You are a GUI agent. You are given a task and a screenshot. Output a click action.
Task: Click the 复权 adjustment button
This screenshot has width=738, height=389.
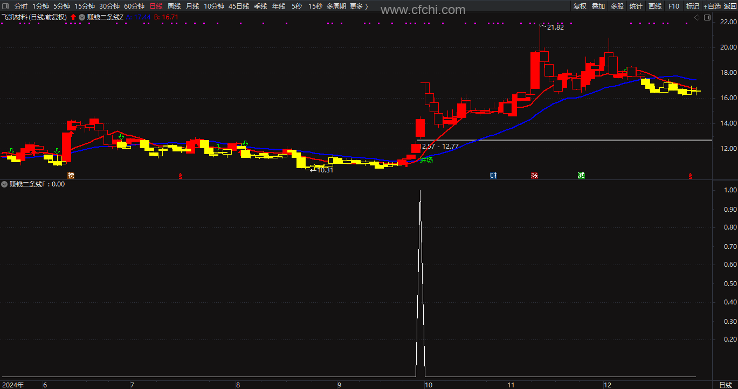click(x=580, y=6)
